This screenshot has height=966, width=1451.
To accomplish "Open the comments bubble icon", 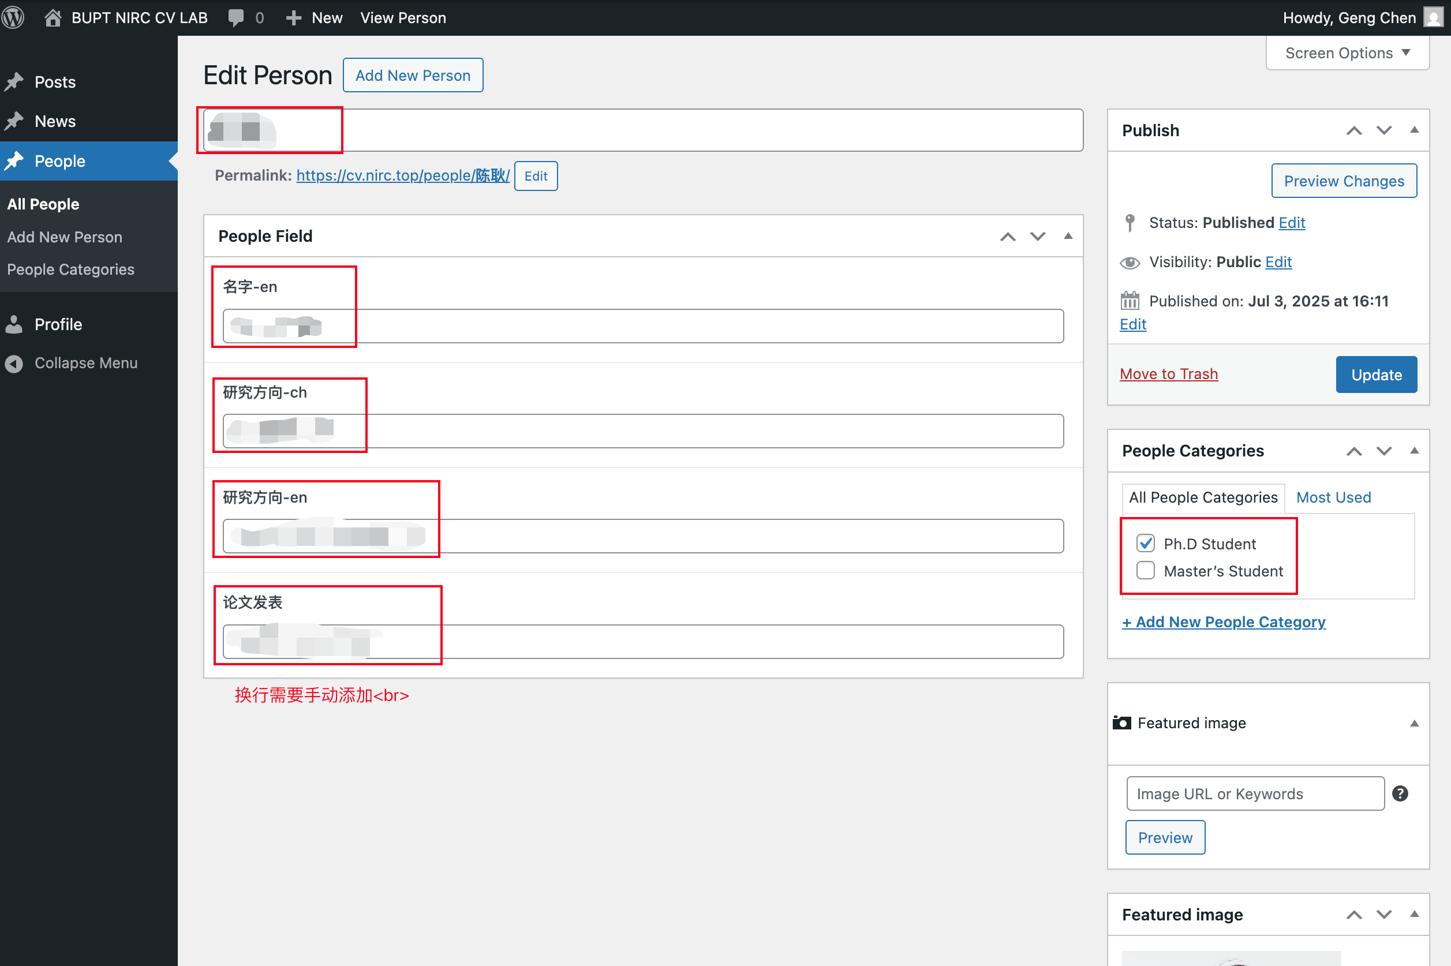I will coord(236,17).
